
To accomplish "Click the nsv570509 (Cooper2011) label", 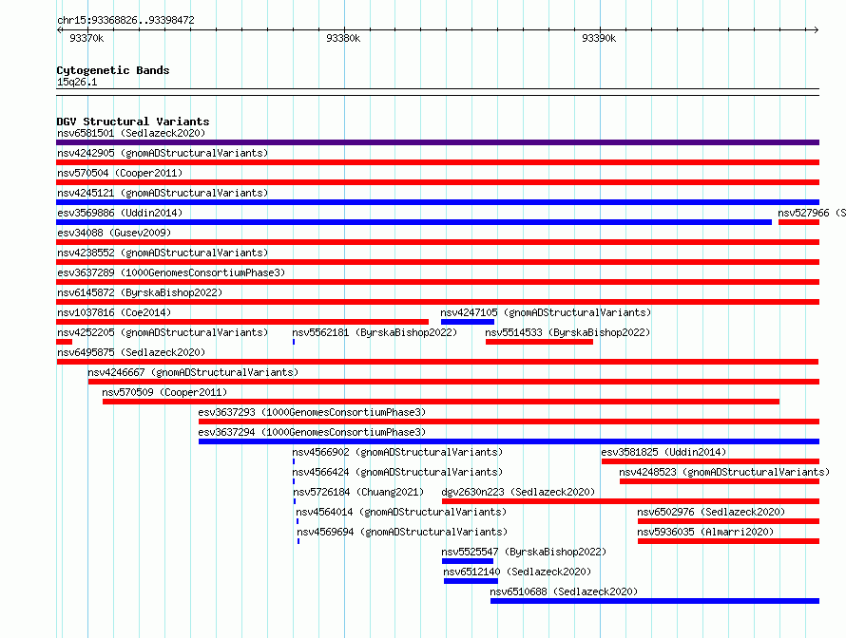I will point(164,392).
